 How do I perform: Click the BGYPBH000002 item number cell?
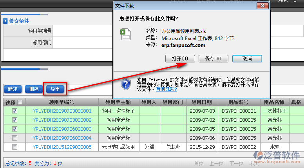(239, 147)
